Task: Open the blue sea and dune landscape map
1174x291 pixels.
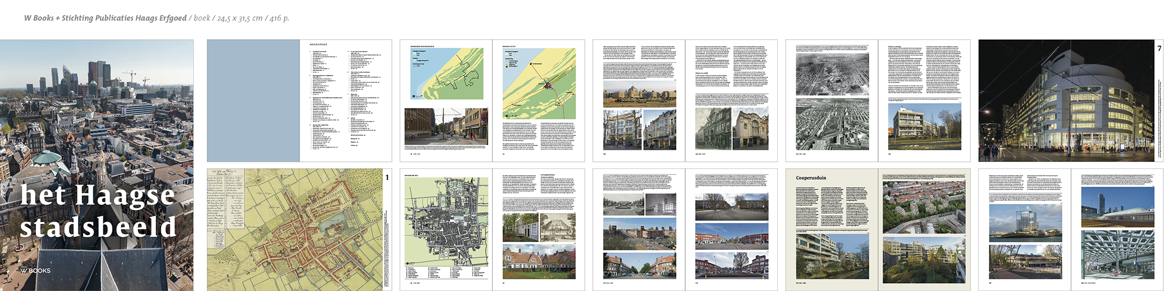Action: coord(447,74)
